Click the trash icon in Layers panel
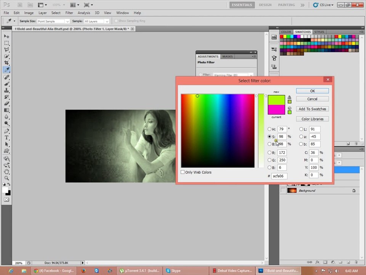Image resolution: width=366 pixels, height=275 pixels. point(356,262)
